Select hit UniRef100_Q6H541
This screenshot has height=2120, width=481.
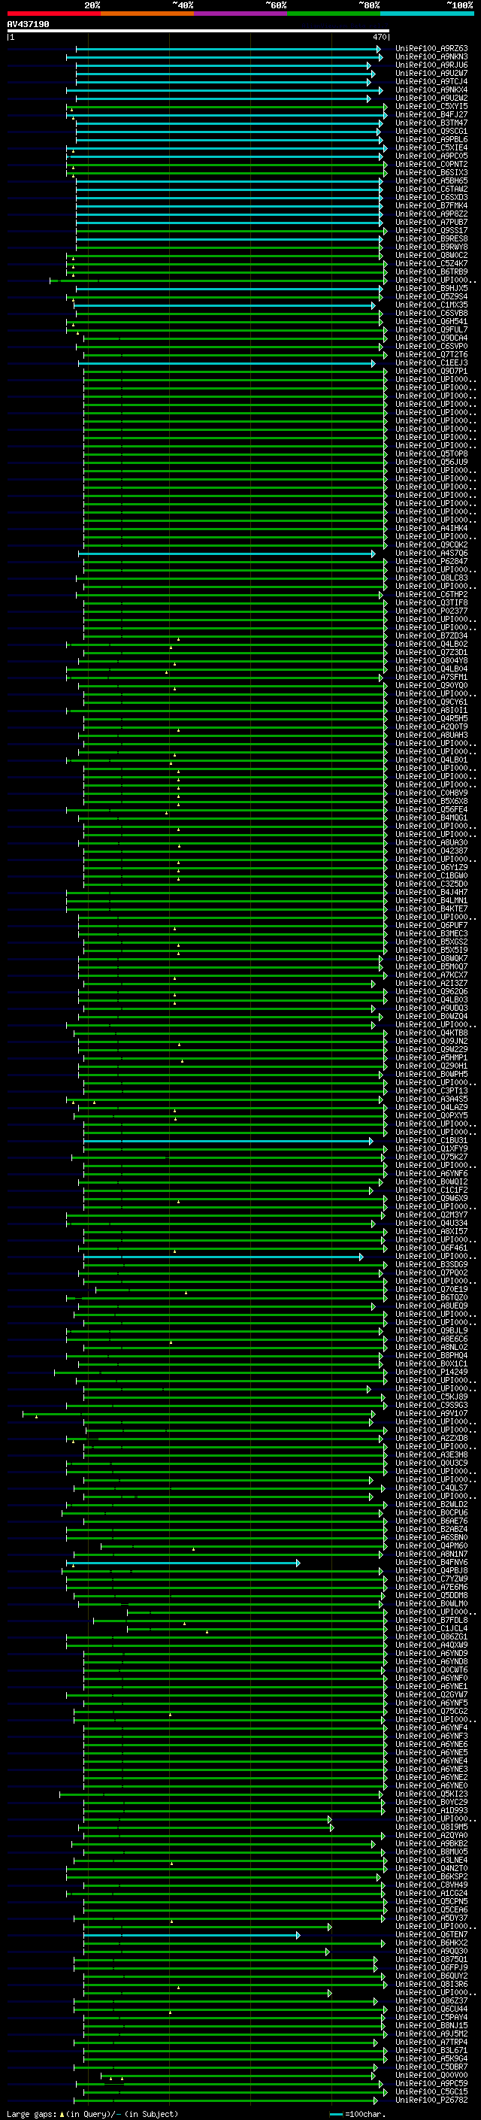[431, 322]
